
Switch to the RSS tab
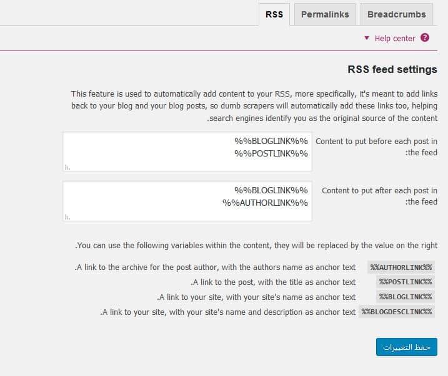coord(274,14)
